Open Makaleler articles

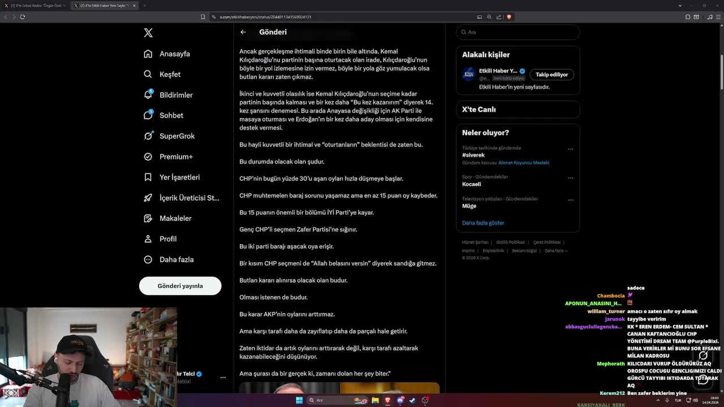click(x=167, y=218)
